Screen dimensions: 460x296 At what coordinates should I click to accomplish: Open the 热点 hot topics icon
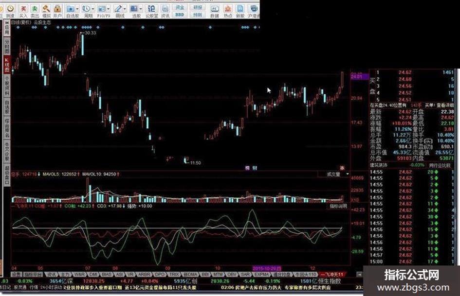228,11
